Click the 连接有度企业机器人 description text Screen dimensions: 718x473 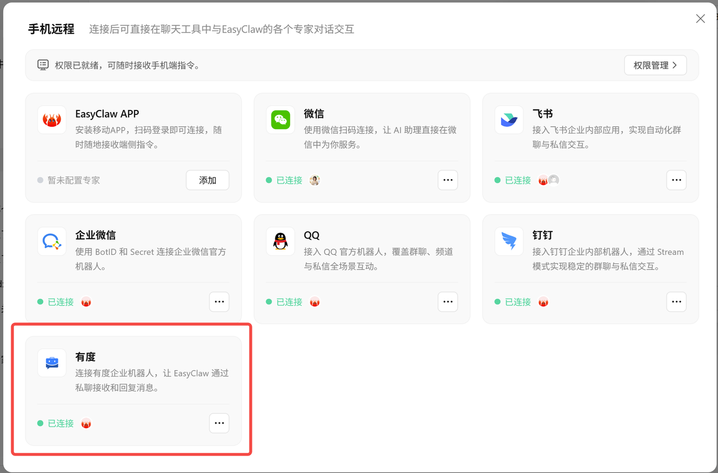152,380
